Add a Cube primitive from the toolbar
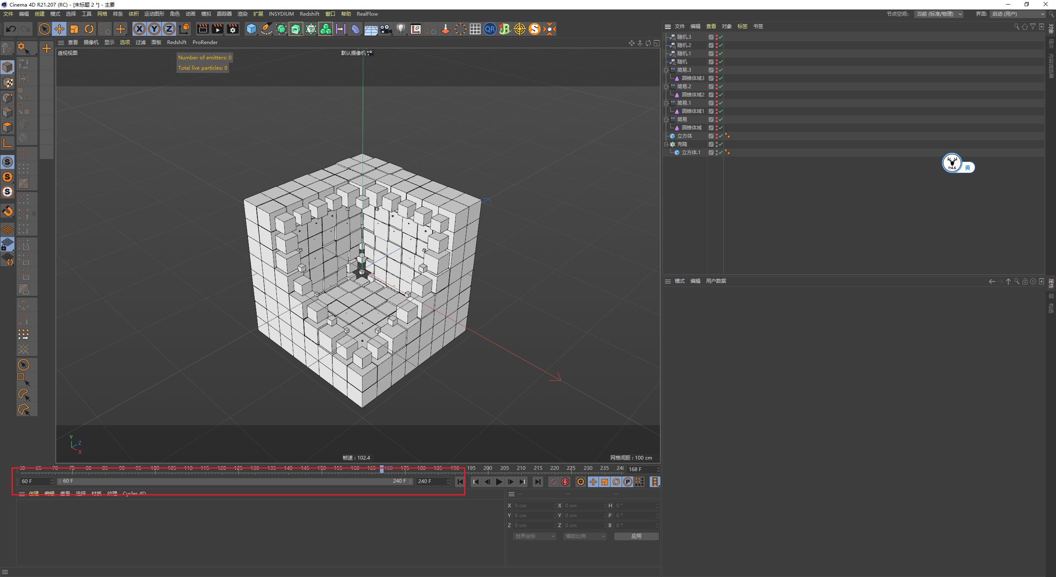This screenshot has height=577, width=1056. click(251, 29)
